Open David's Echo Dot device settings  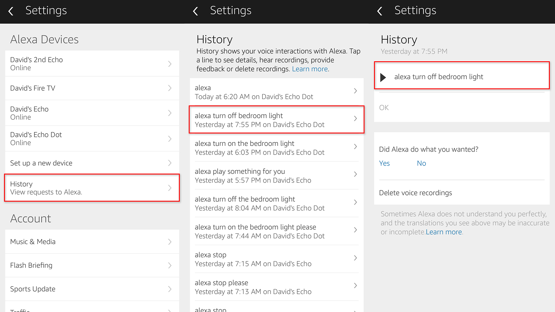click(x=92, y=139)
